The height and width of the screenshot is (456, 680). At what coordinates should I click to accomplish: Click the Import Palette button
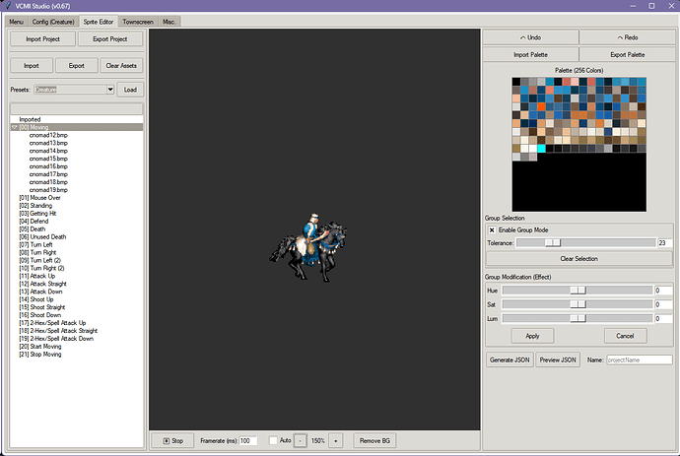(530, 54)
